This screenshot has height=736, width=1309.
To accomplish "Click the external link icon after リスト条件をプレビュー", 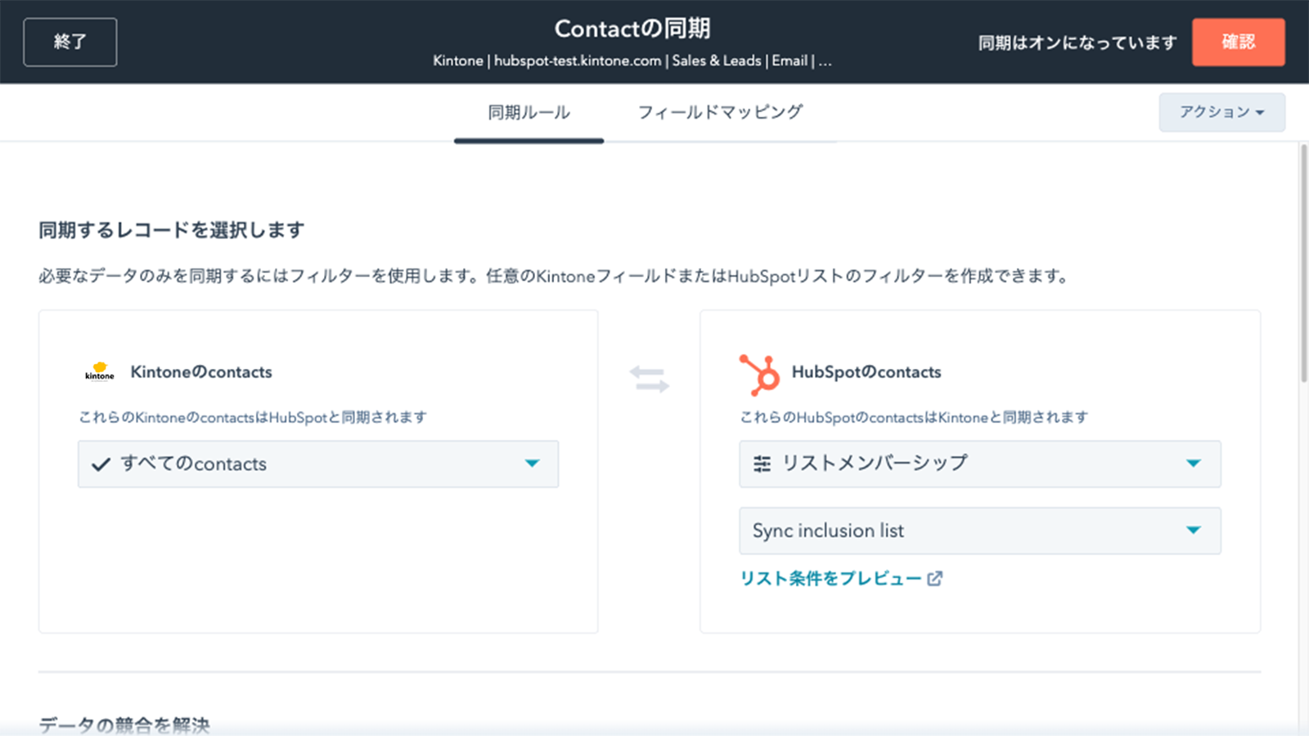I will click(x=936, y=578).
